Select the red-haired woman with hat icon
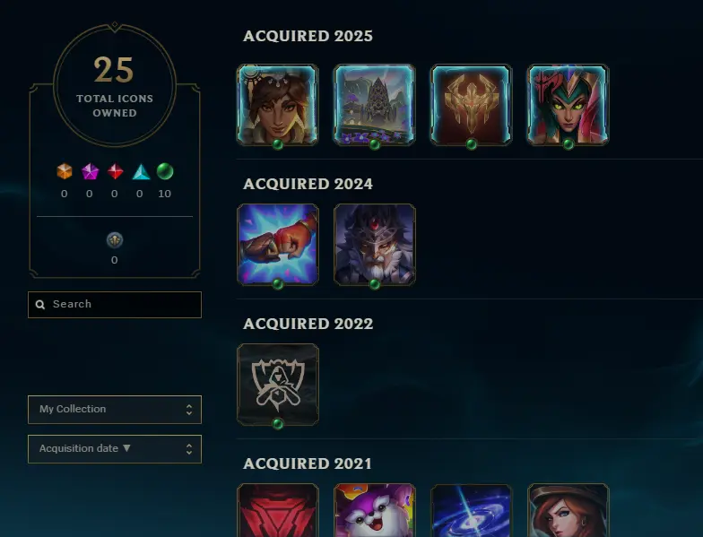This screenshot has width=703, height=537. [568, 510]
